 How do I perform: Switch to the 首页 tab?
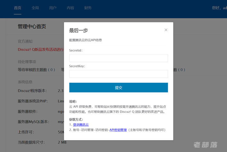(18, 8)
